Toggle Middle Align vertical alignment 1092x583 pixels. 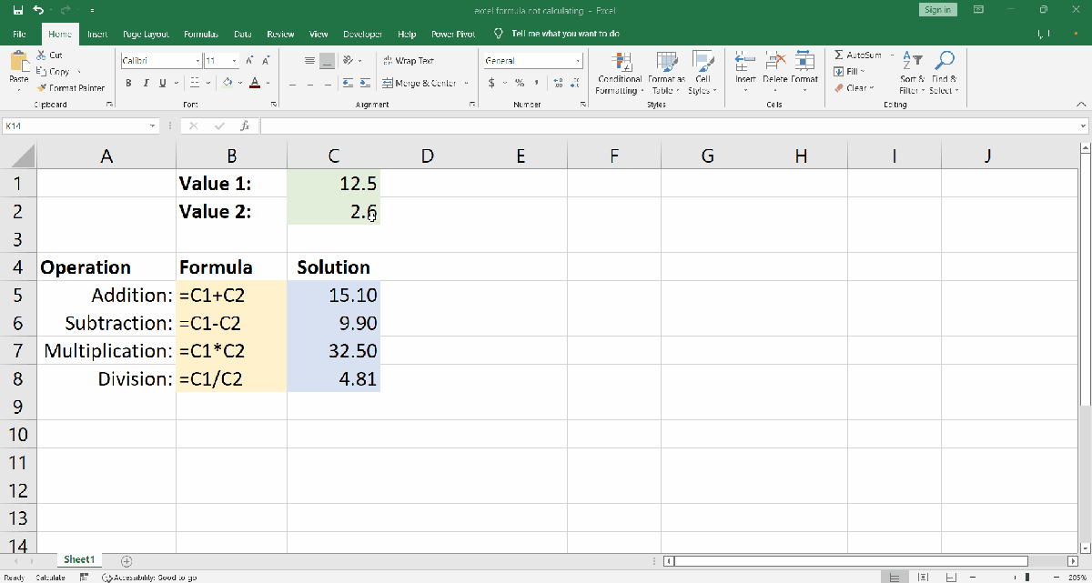[309, 61]
